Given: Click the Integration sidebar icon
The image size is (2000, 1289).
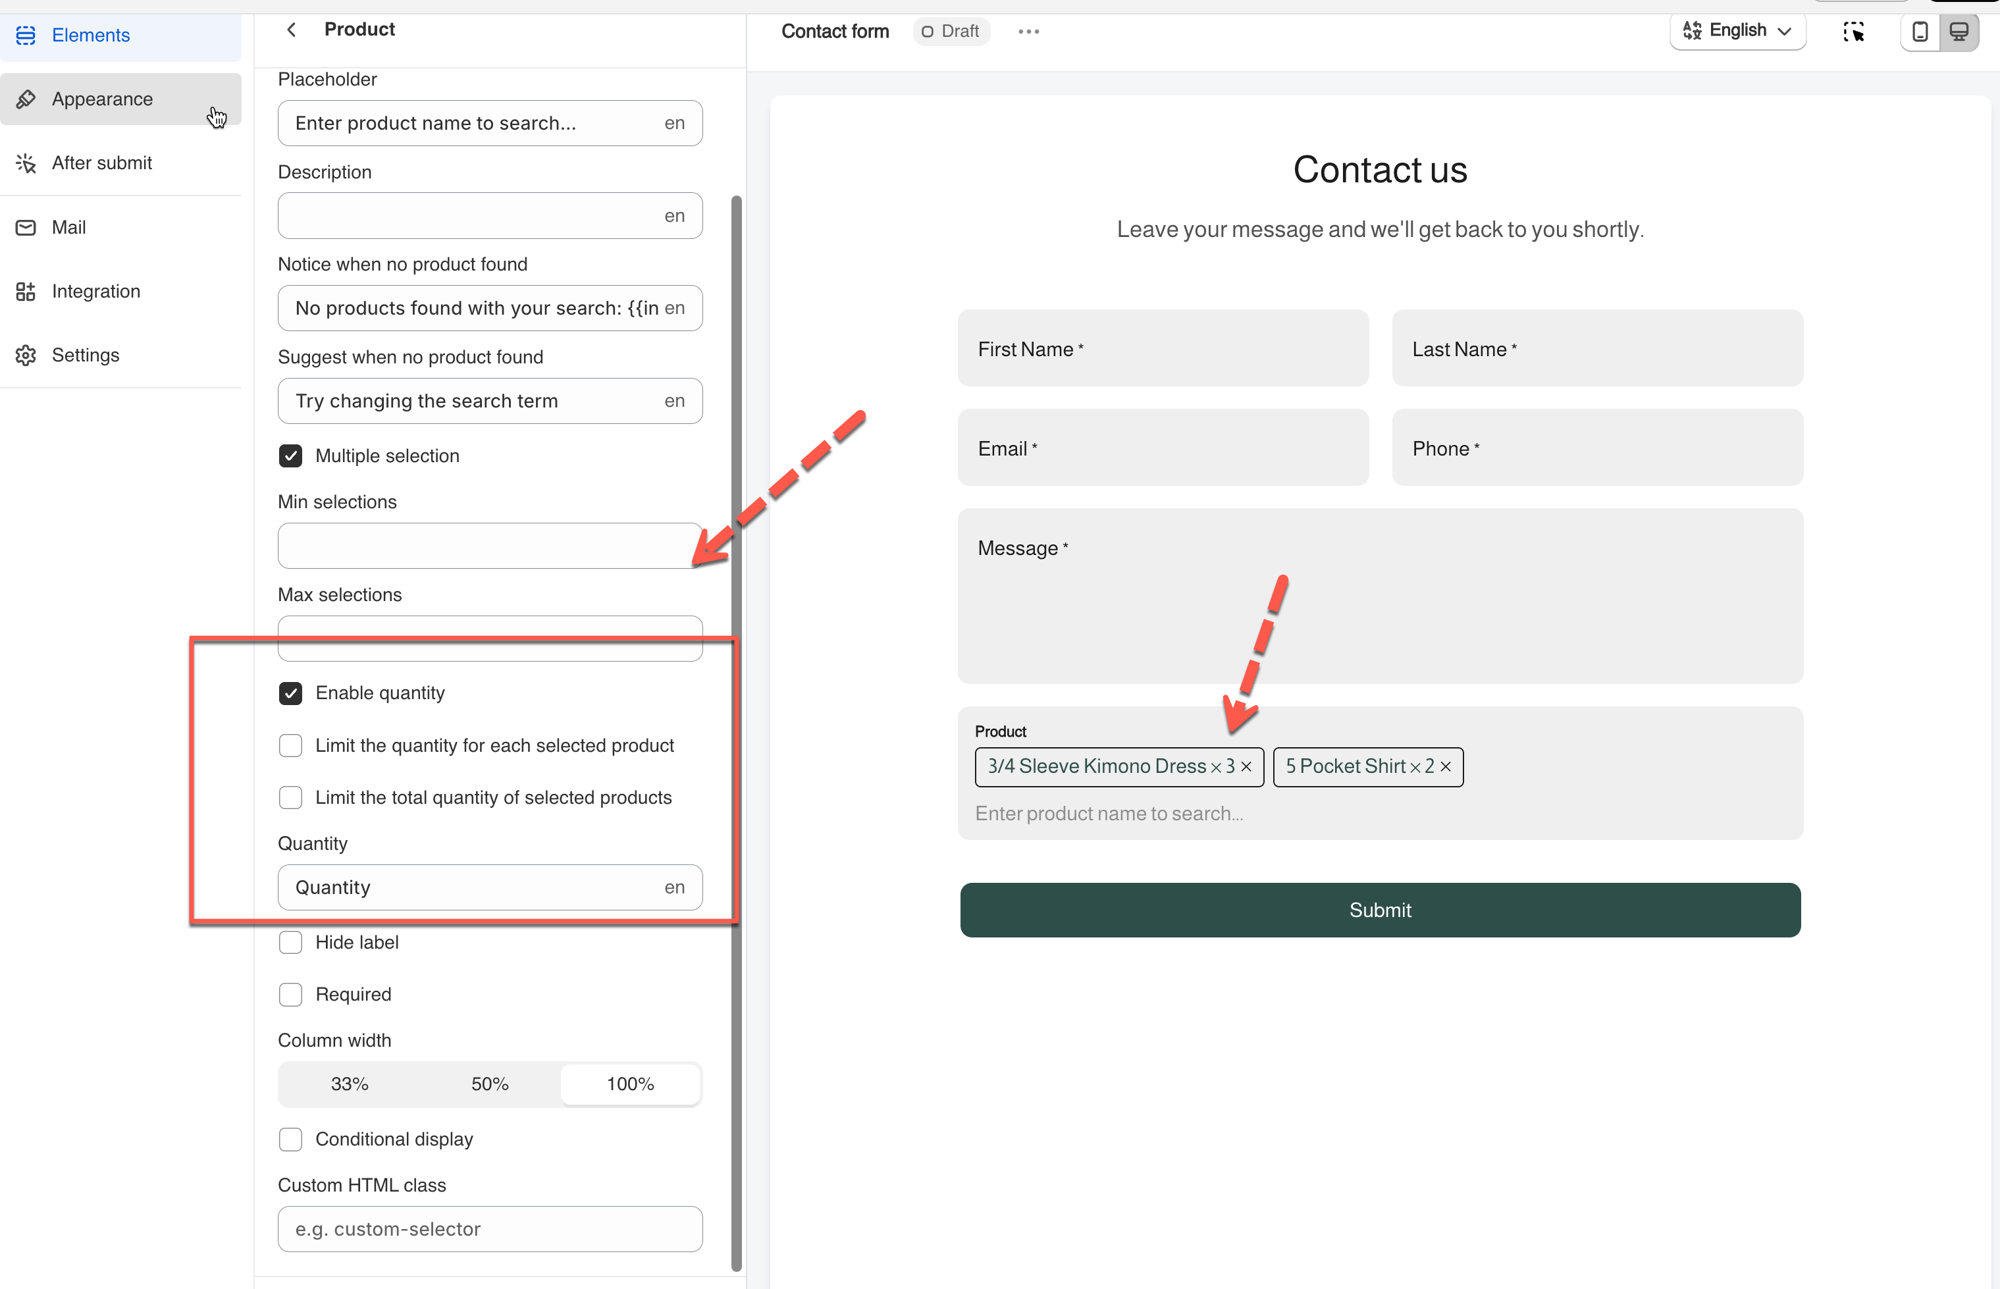Looking at the screenshot, I should [x=26, y=291].
